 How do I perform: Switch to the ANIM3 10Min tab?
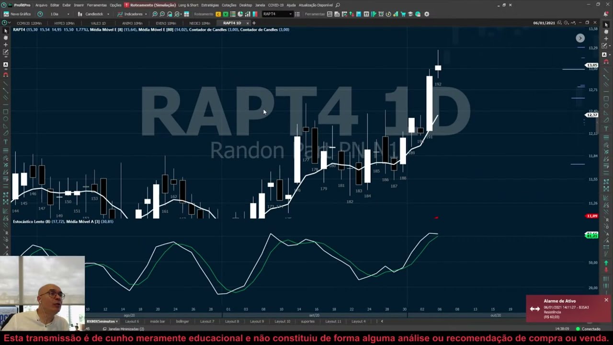132,23
